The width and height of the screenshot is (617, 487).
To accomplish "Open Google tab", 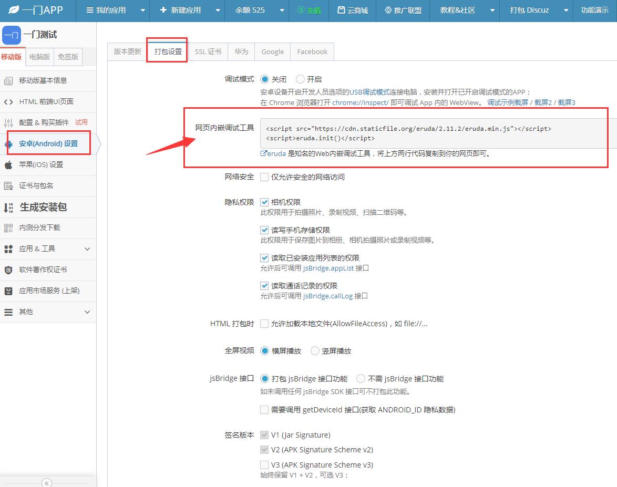I will (273, 51).
